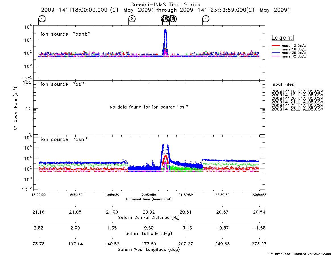Click the time tick label 22:59:59
Image resolution: width=331 pixels, height=255 pixels.
pyautogui.click(x=222, y=195)
